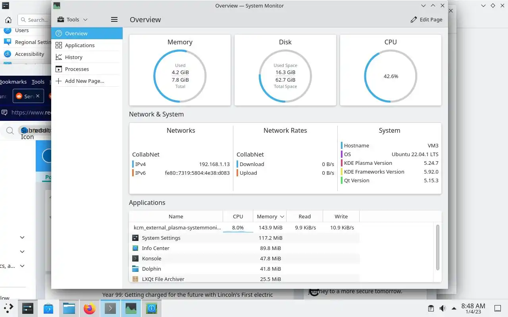
Task: Open the volume control in system tray
Action: click(x=443, y=308)
